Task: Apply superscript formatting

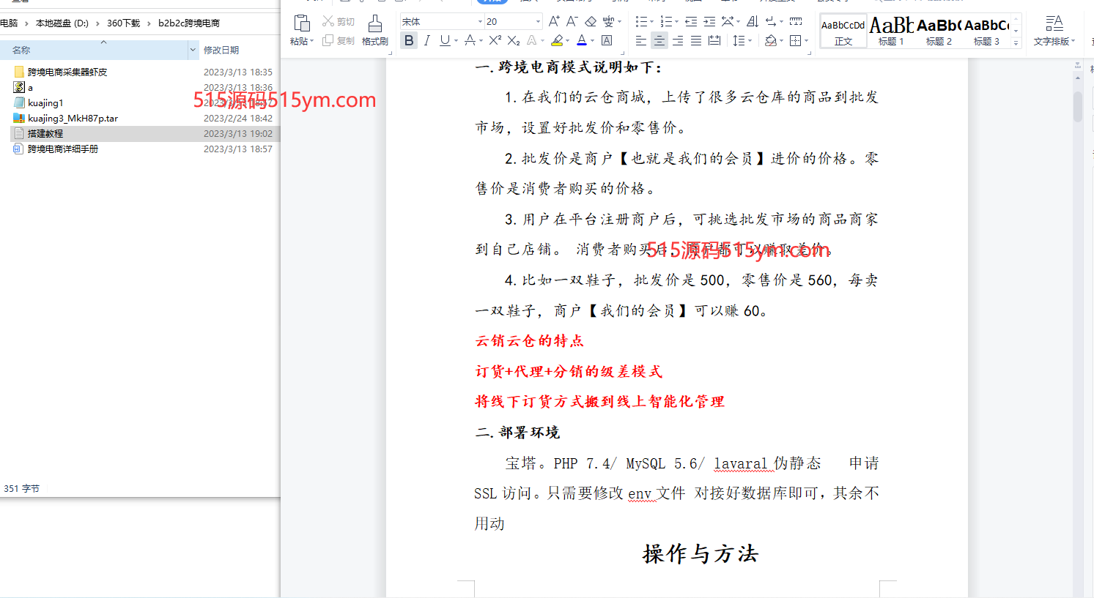Action: tap(495, 42)
